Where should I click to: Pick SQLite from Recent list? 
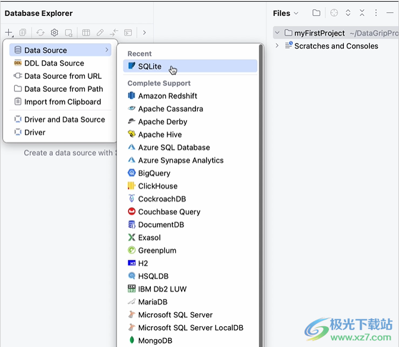190,66
